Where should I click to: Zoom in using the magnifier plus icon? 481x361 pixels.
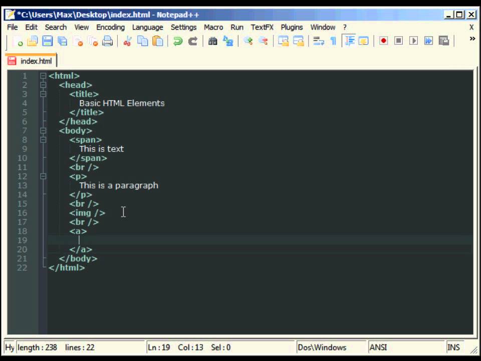click(248, 41)
